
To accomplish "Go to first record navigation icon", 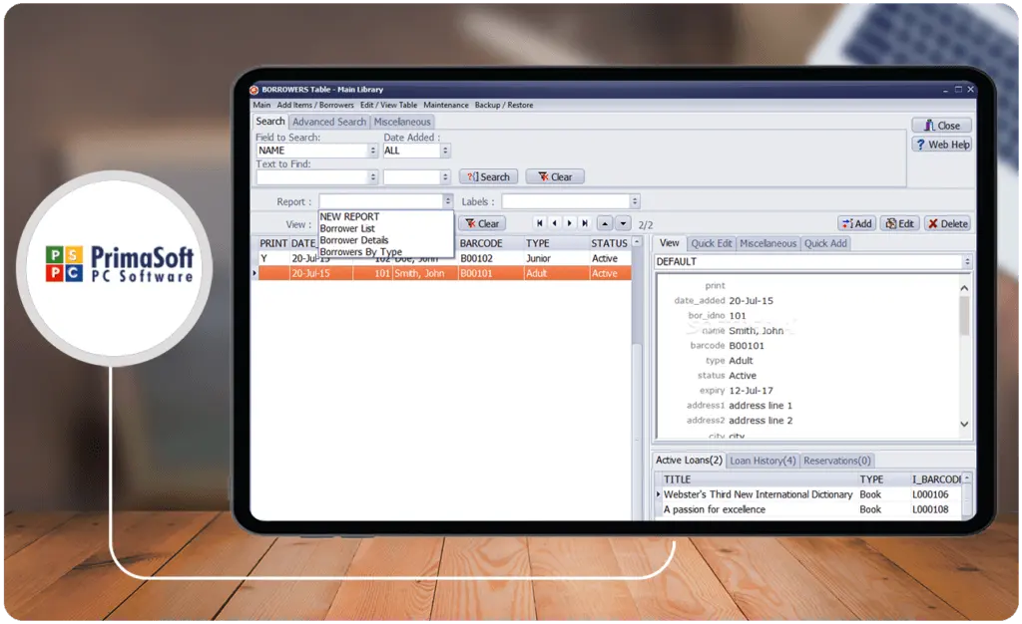I will tap(540, 223).
